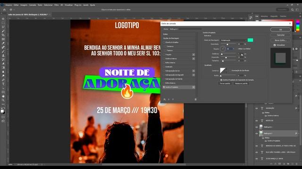Click the Cancelar button
This screenshot has width=302, height=169.
click(x=280, y=35)
